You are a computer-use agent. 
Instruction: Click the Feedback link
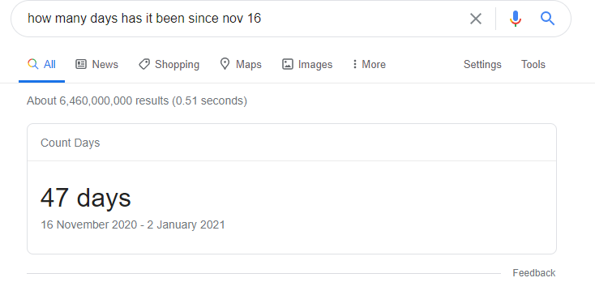534,273
